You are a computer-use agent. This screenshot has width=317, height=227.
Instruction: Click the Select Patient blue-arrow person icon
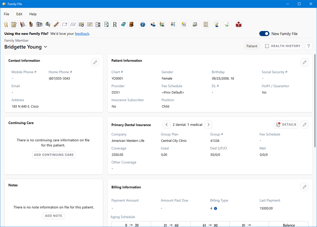point(154,24)
